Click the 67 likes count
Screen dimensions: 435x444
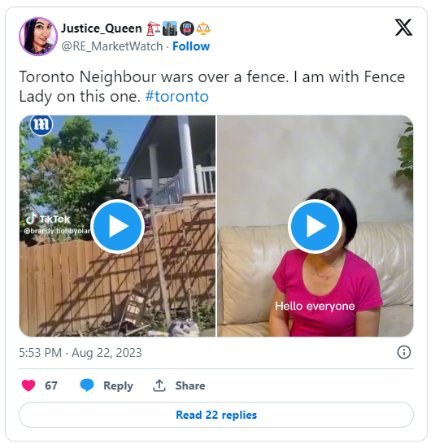51,385
